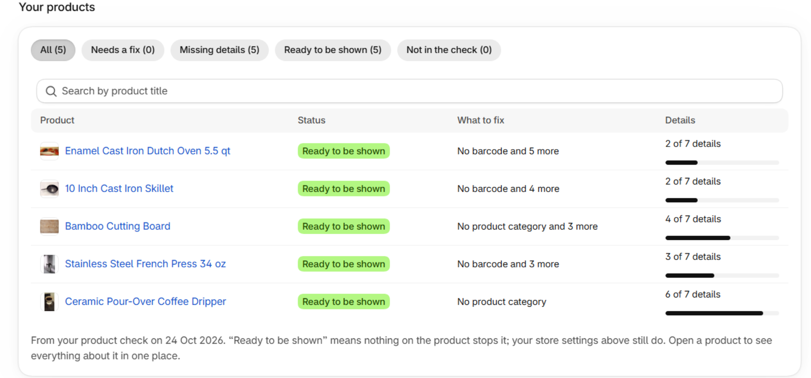Open the 10 Inch Cast Iron Skillet thumbnail

(x=49, y=189)
